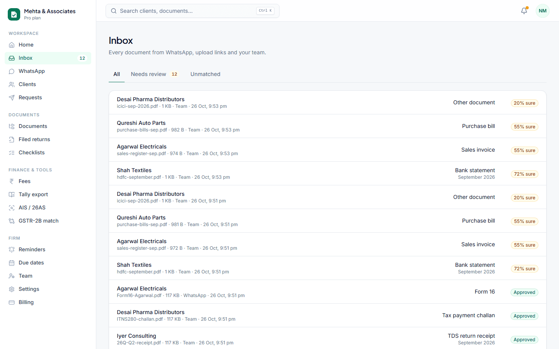
Task: Switch to the Needs review tab
Action: [x=155, y=74]
